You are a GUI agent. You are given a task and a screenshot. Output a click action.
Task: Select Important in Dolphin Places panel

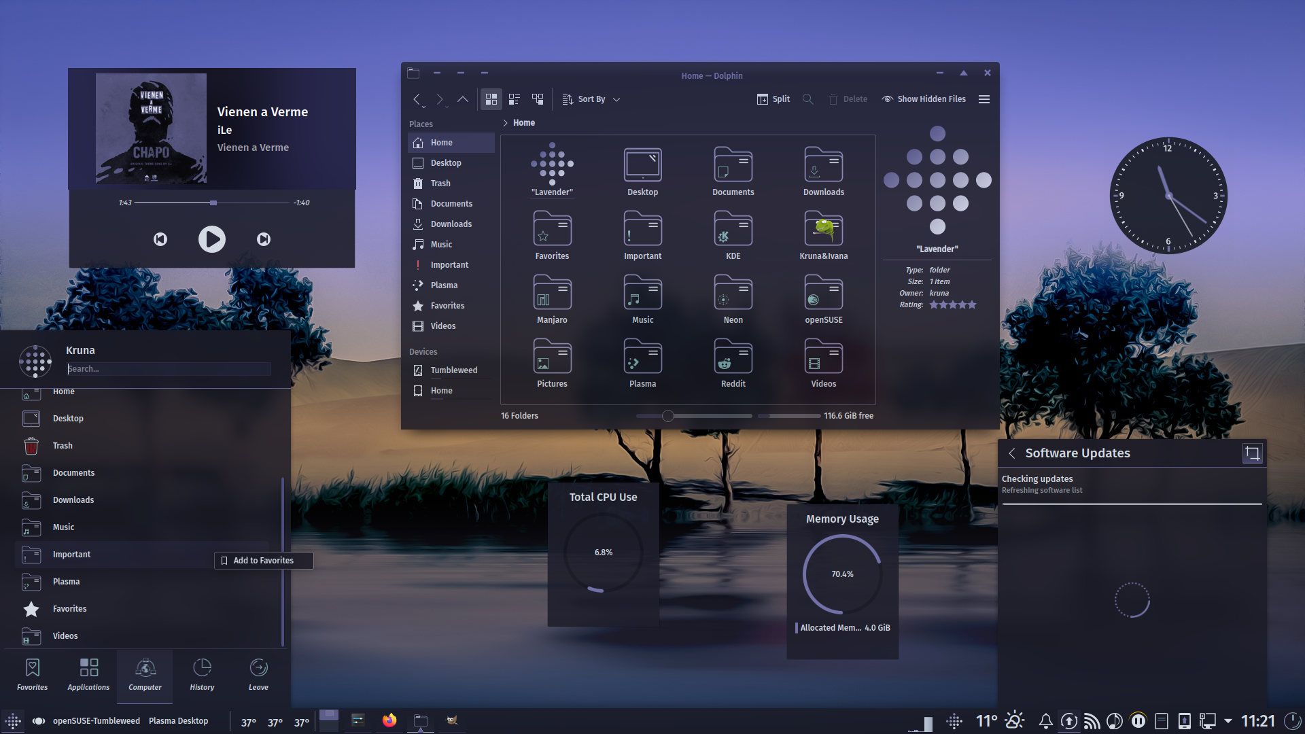(451, 265)
